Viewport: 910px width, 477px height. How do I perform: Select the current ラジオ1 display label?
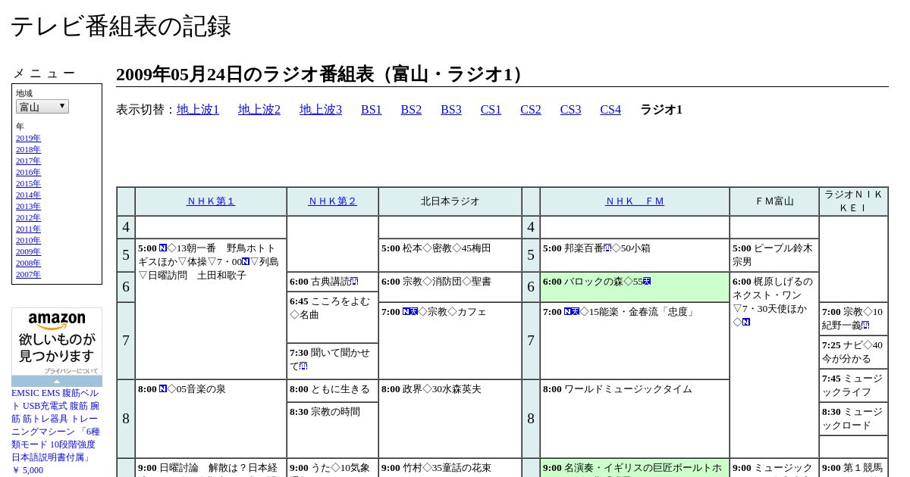(661, 110)
